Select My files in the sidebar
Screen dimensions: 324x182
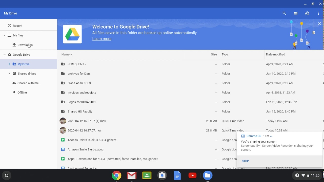coord(18,35)
